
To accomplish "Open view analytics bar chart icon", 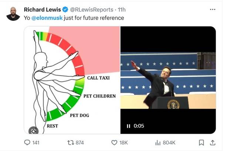I will (x=158, y=143).
